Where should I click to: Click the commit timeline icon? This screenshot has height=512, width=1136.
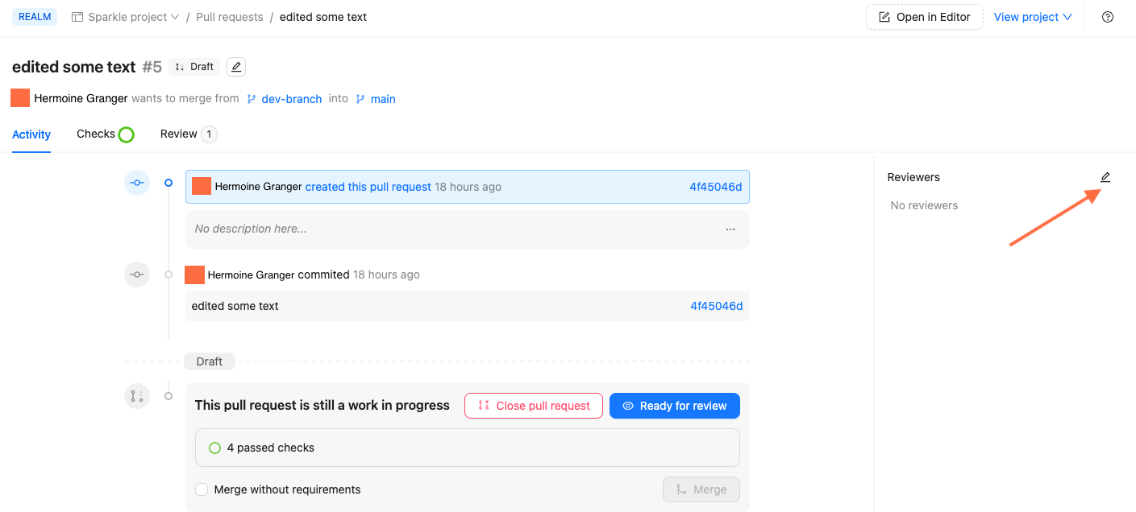tap(136, 274)
